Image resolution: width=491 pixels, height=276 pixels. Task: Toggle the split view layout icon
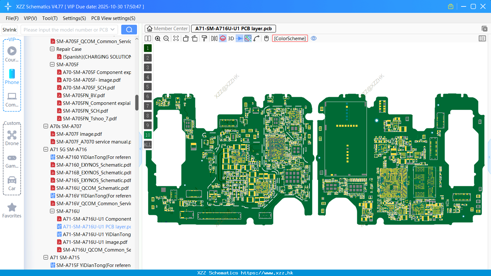(x=148, y=39)
